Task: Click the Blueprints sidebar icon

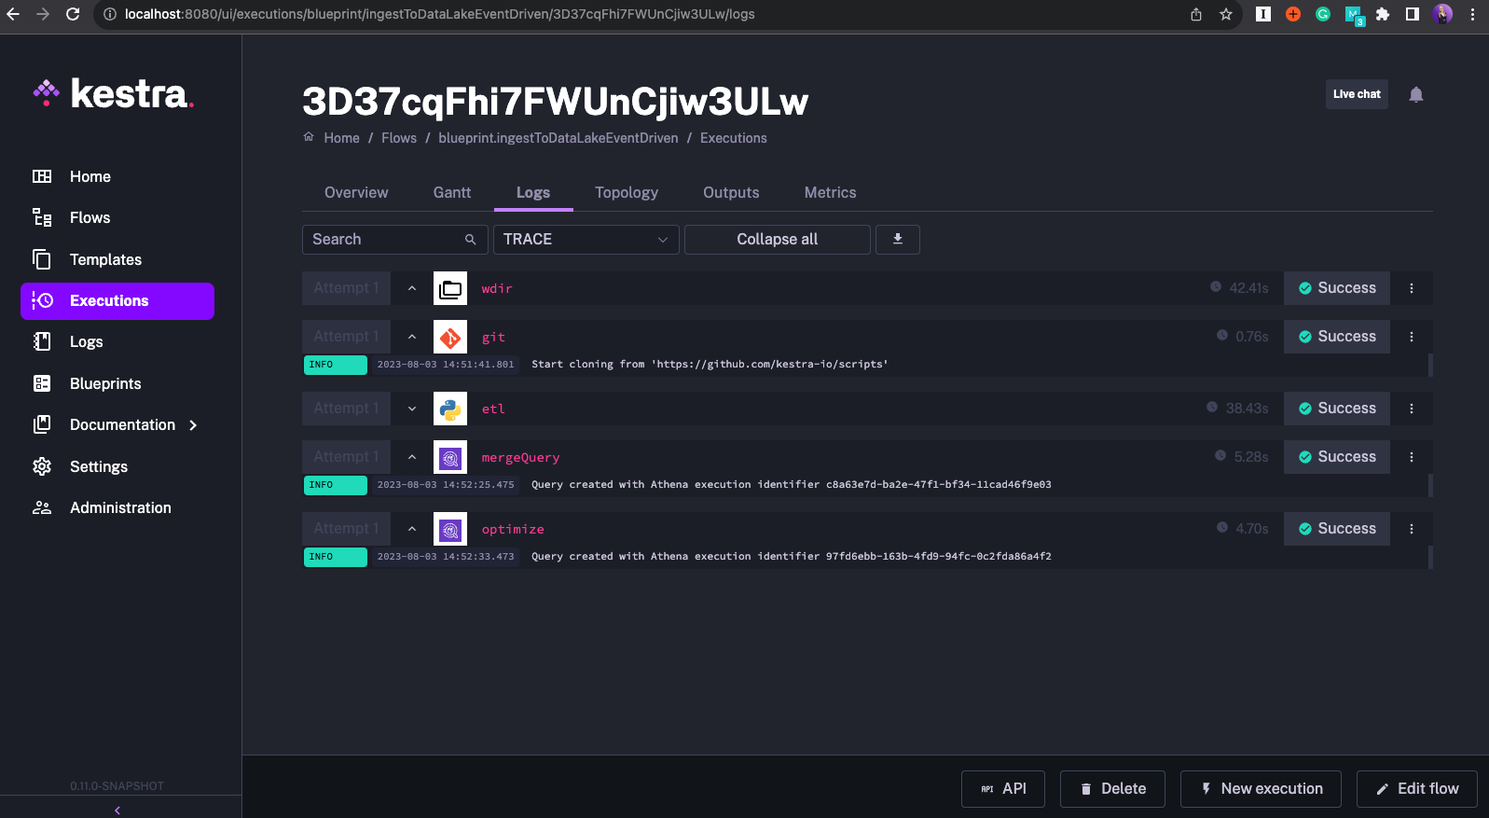Action: click(42, 383)
